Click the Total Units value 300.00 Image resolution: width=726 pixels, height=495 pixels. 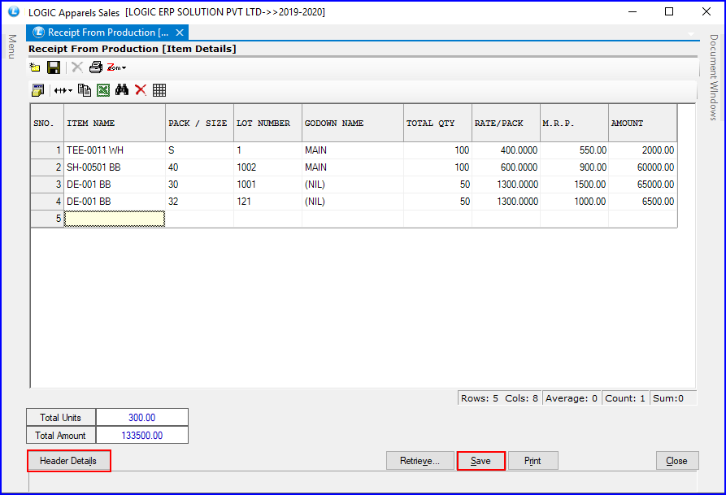(x=142, y=417)
